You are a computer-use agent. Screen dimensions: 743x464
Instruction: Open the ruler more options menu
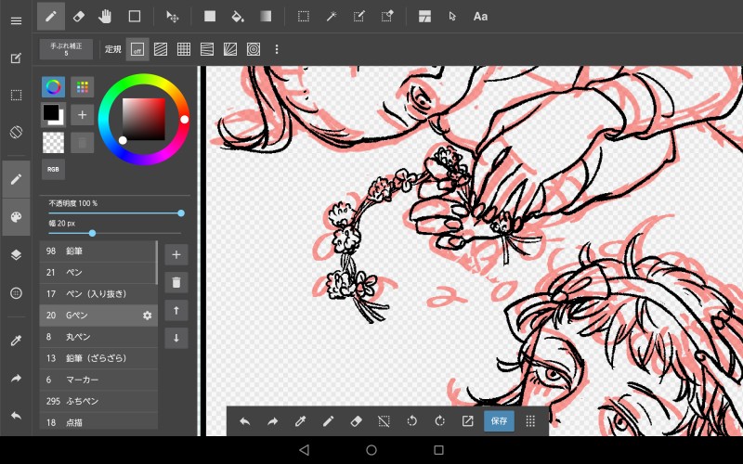(x=277, y=49)
